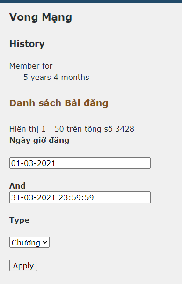
Task: Click the 1 - 50 range in the summary
Action: pyautogui.click(x=52, y=129)
